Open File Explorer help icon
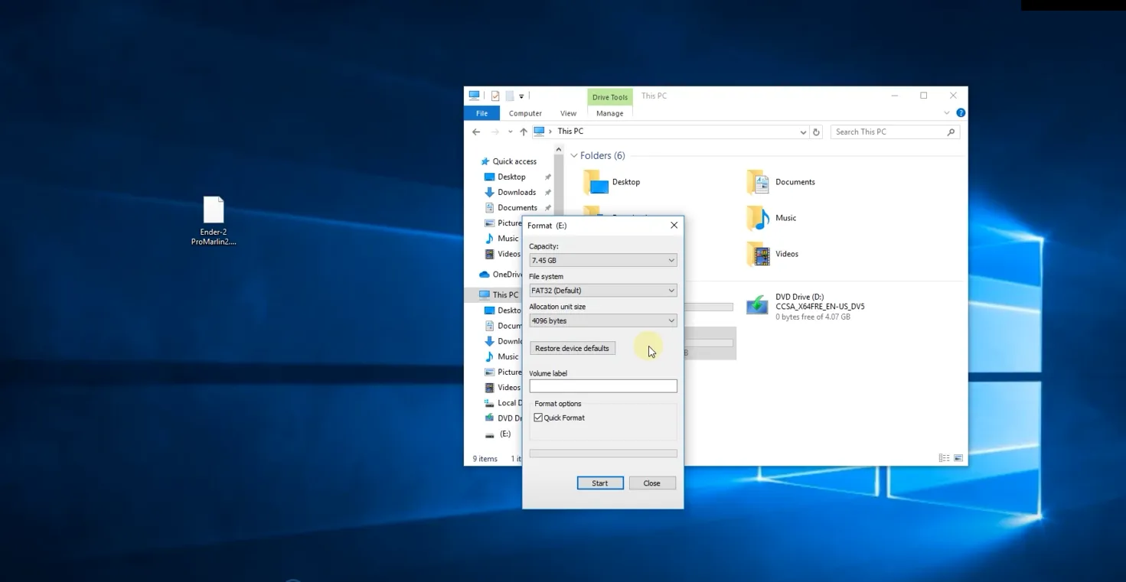The width and height of the screenshot is (1126, 582). pyautogui.click(x=961, y=113)
